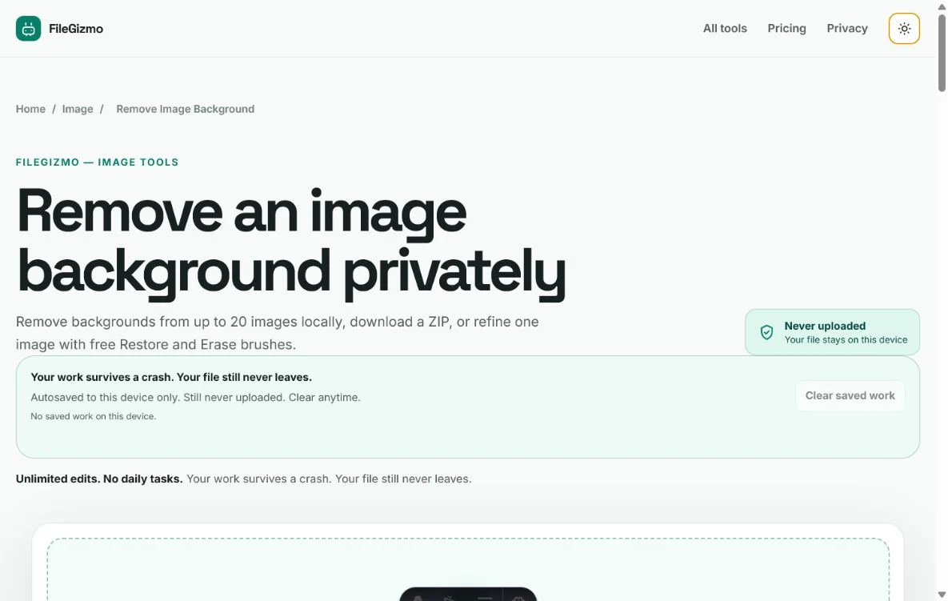Toggle the sun light/dark theme button
The image size is (948, 601).
pos(904,29)
